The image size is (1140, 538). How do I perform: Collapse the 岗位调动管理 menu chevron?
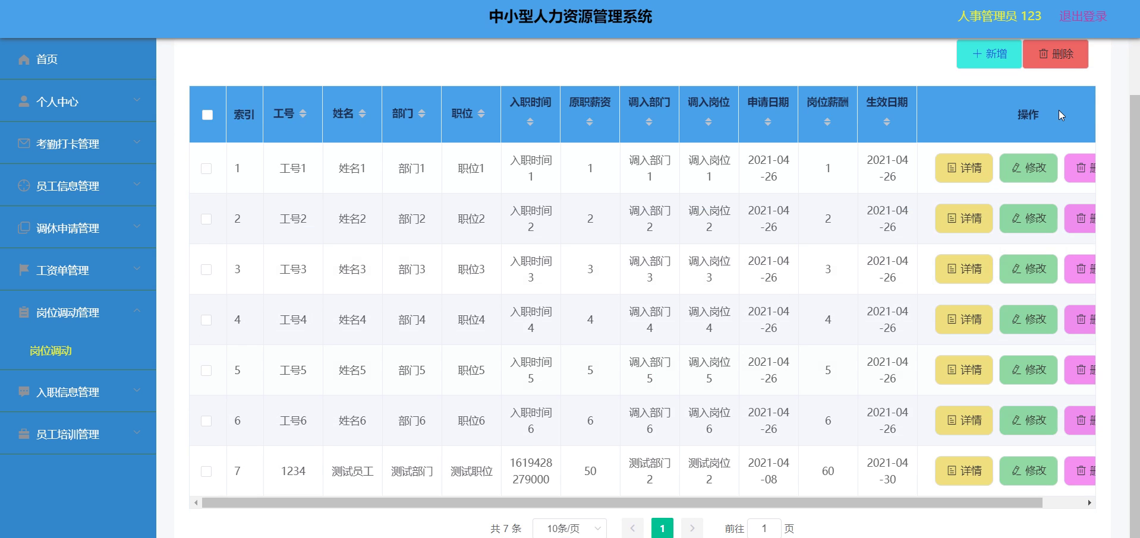pos(137,311)
